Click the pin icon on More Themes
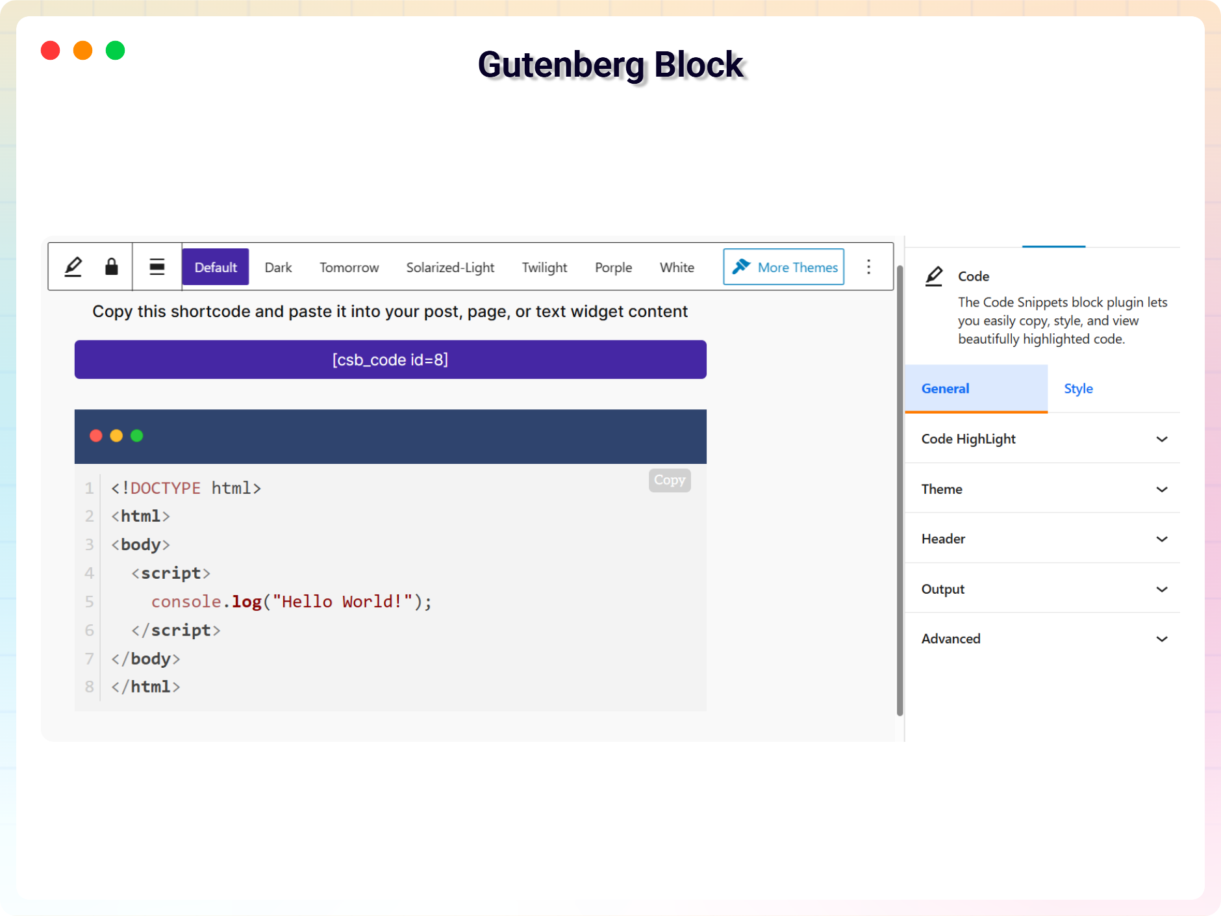This screenshot has height=916, width=1221. pyautogui.click(x=741, y=267)
